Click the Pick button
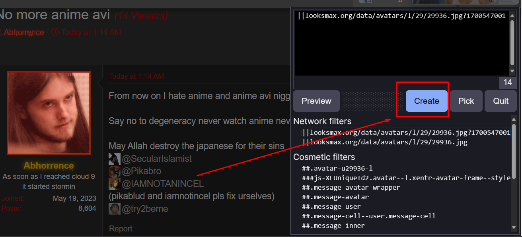Viewport: 522px width, 237px height. pos(466,101)
